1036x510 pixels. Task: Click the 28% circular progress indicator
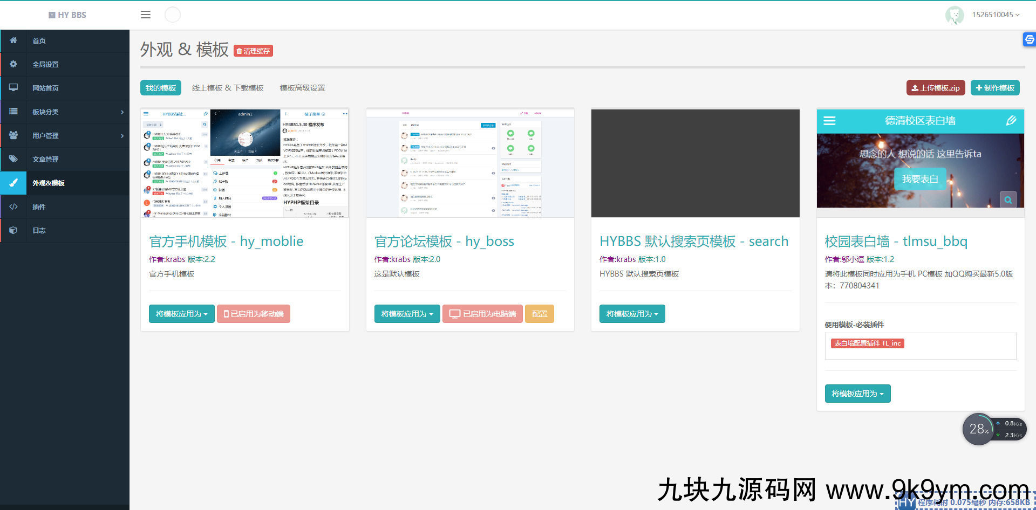click(x=978, y=429)
